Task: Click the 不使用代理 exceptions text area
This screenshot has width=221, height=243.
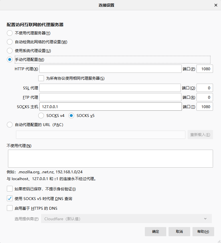Action: pos(110,158)
